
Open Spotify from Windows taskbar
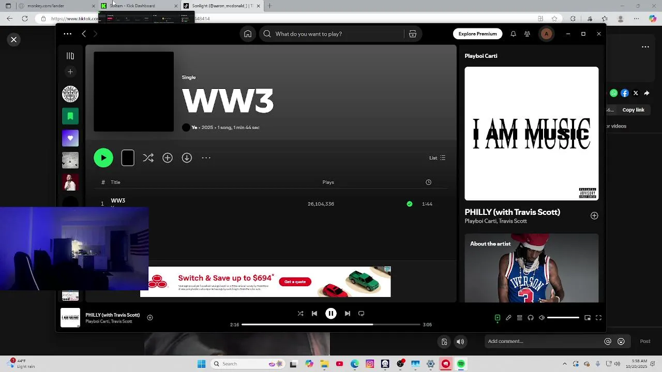[x=461, y=364]
